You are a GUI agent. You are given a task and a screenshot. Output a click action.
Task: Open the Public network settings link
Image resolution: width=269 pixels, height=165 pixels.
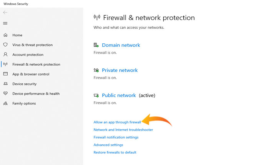119,95
